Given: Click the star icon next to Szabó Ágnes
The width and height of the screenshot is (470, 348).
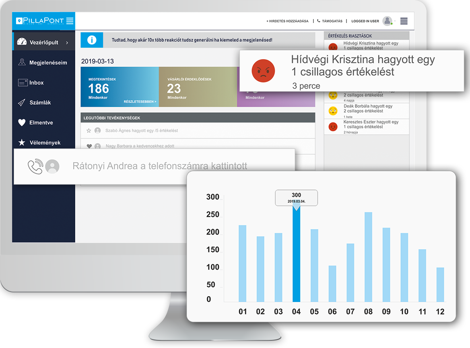Looking at the screenshot, I should pos(89,130).
